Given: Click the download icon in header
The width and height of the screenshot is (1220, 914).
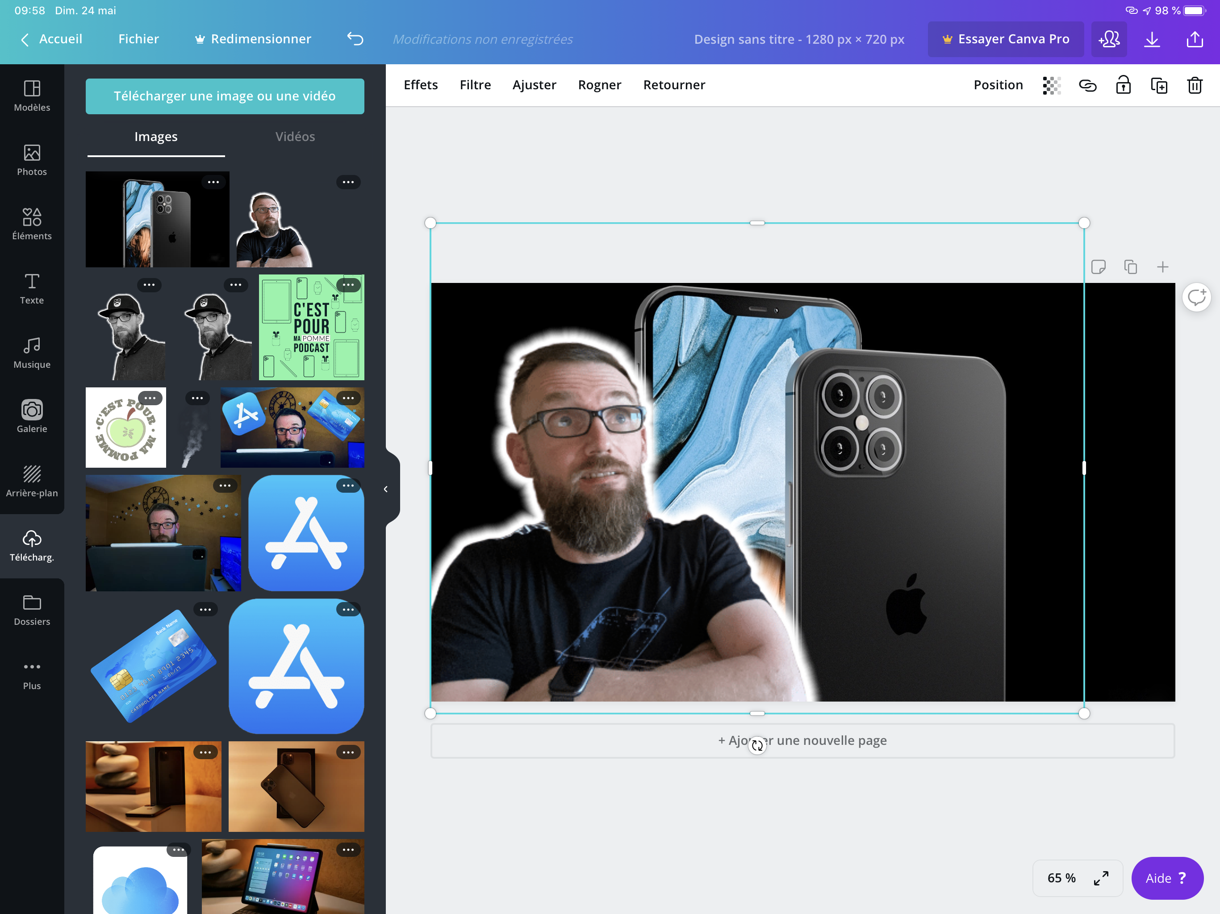Looking at the screenshot, I should (1152, 39).
